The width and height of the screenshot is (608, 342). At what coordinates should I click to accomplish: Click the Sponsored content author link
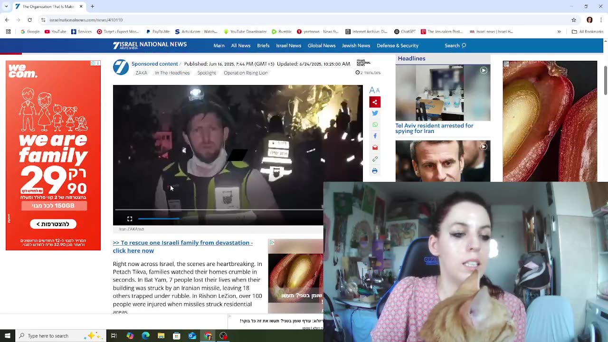click(154, 64)
